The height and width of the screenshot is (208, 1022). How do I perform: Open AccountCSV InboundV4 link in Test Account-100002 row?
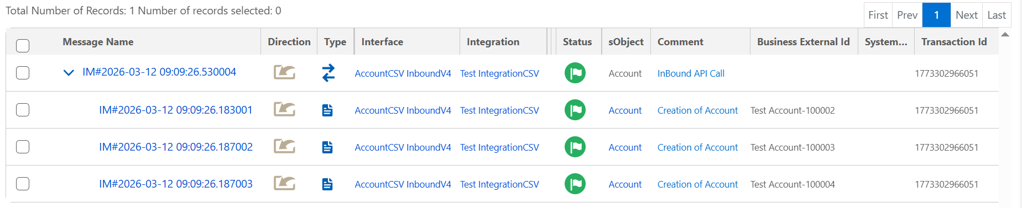click(x=403, y=110)
